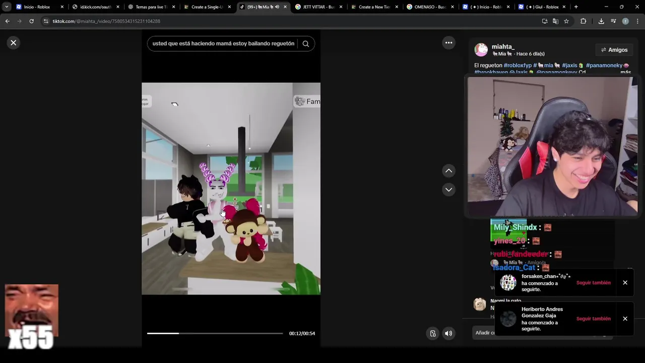The image size is (645, 363).
Task: Follow back forsaken_chan with Seguir también
Action: (593, 283)
